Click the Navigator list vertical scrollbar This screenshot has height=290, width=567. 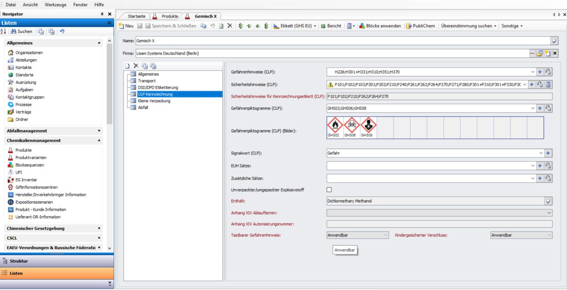(x=109, y=85)
